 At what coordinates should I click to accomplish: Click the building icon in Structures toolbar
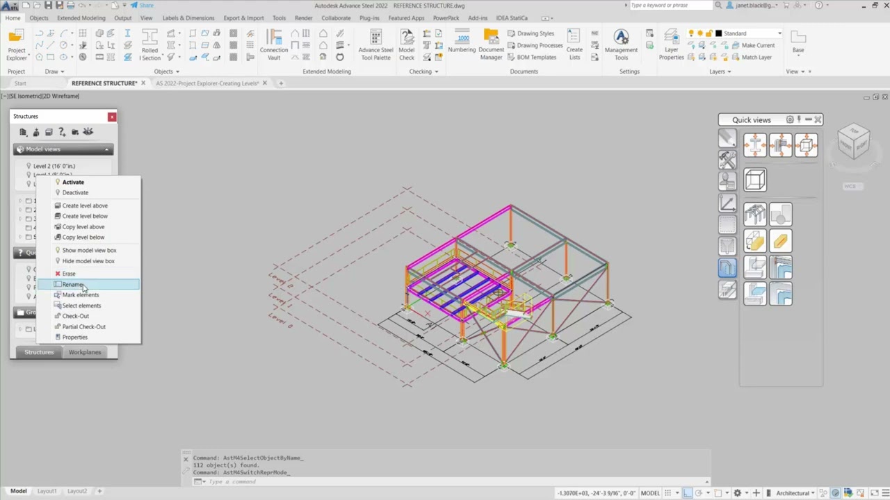pos(23,132)
